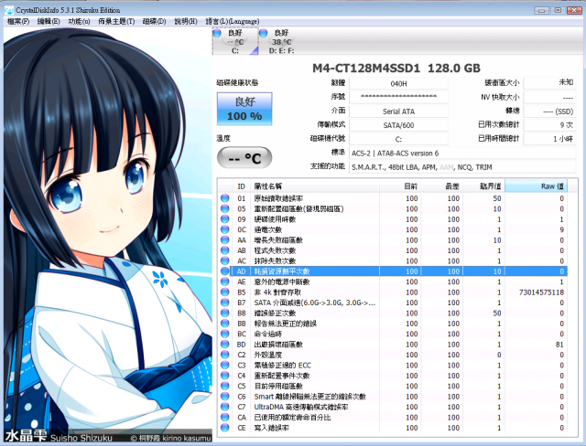Click the masked serial number field

pyautogui.click(x=398, y=97)
